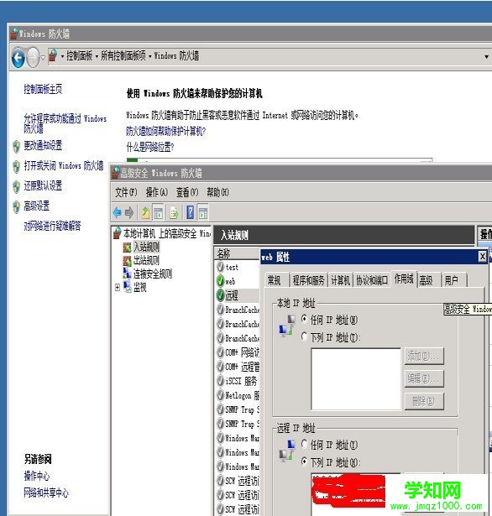Open 打开或关闭 Windows 防火墙 link
Image resolution: width=492 pixels, height=516 pixels.
64,165
